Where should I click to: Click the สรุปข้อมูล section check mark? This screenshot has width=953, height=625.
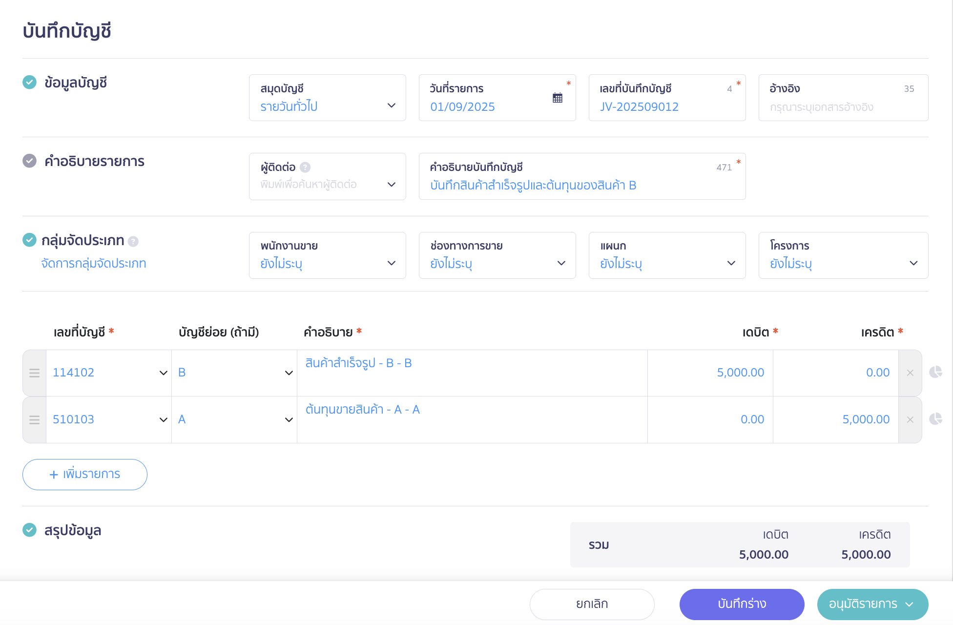click(x=29, y=530)
